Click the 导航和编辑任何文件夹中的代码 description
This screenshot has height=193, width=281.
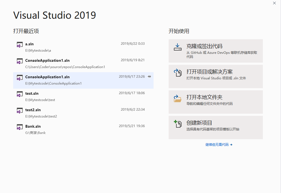[210, 104]
